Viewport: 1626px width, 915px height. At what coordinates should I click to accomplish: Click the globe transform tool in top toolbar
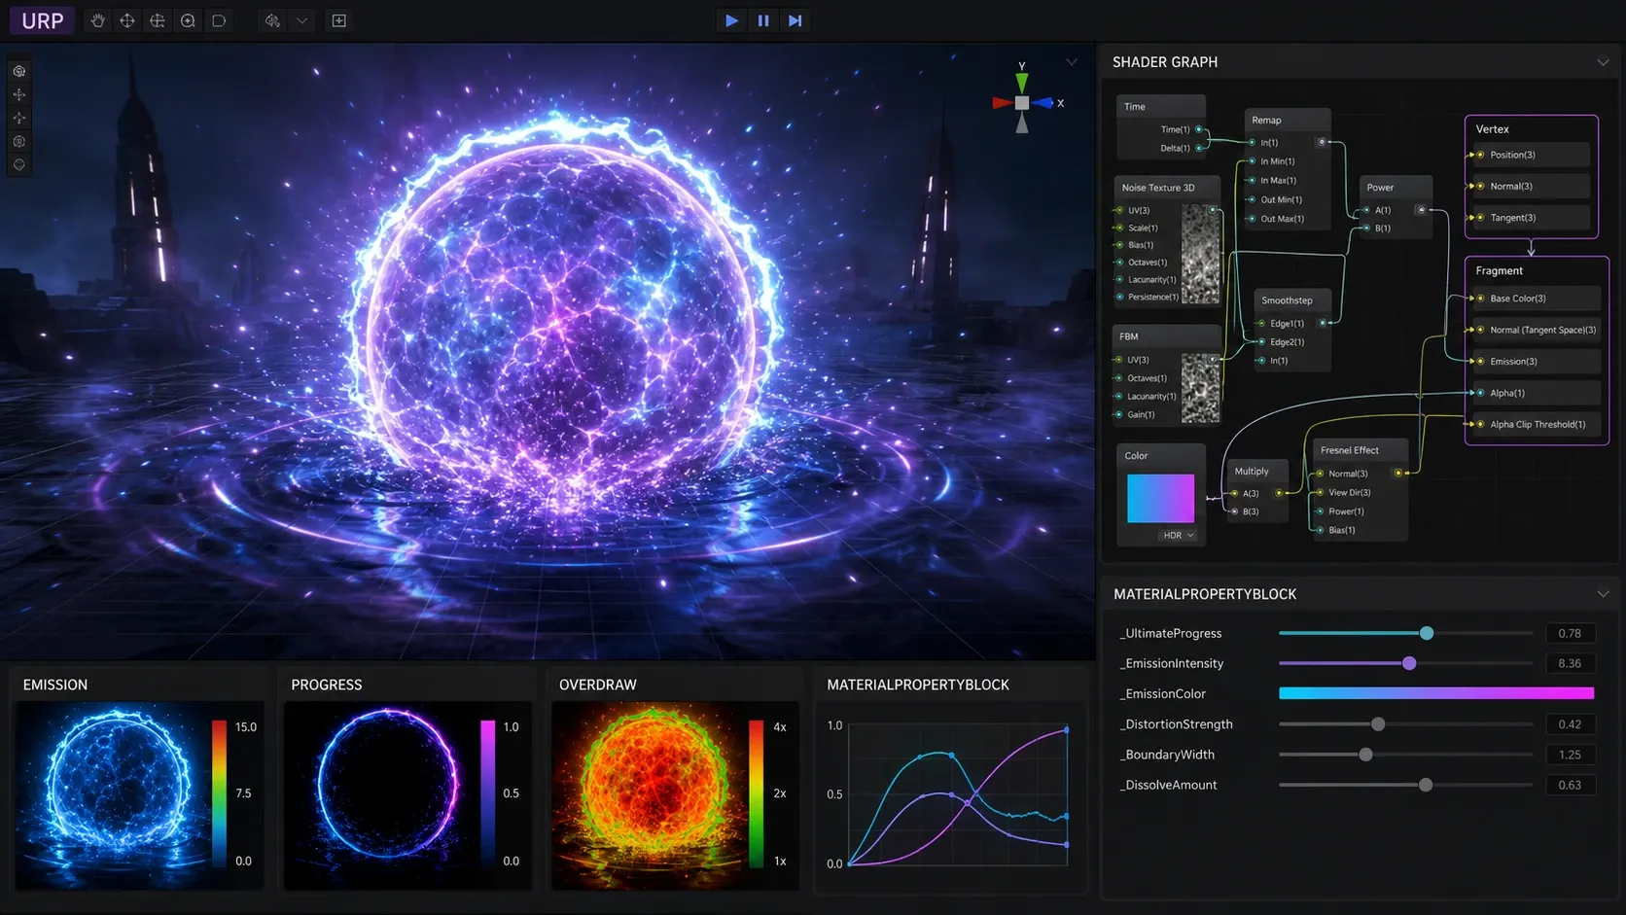(x=158, y=20)
